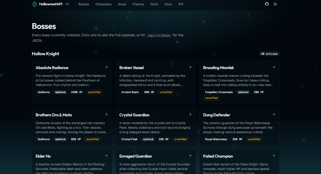Open the Brooding Mawlek boss title

(218, 68)
